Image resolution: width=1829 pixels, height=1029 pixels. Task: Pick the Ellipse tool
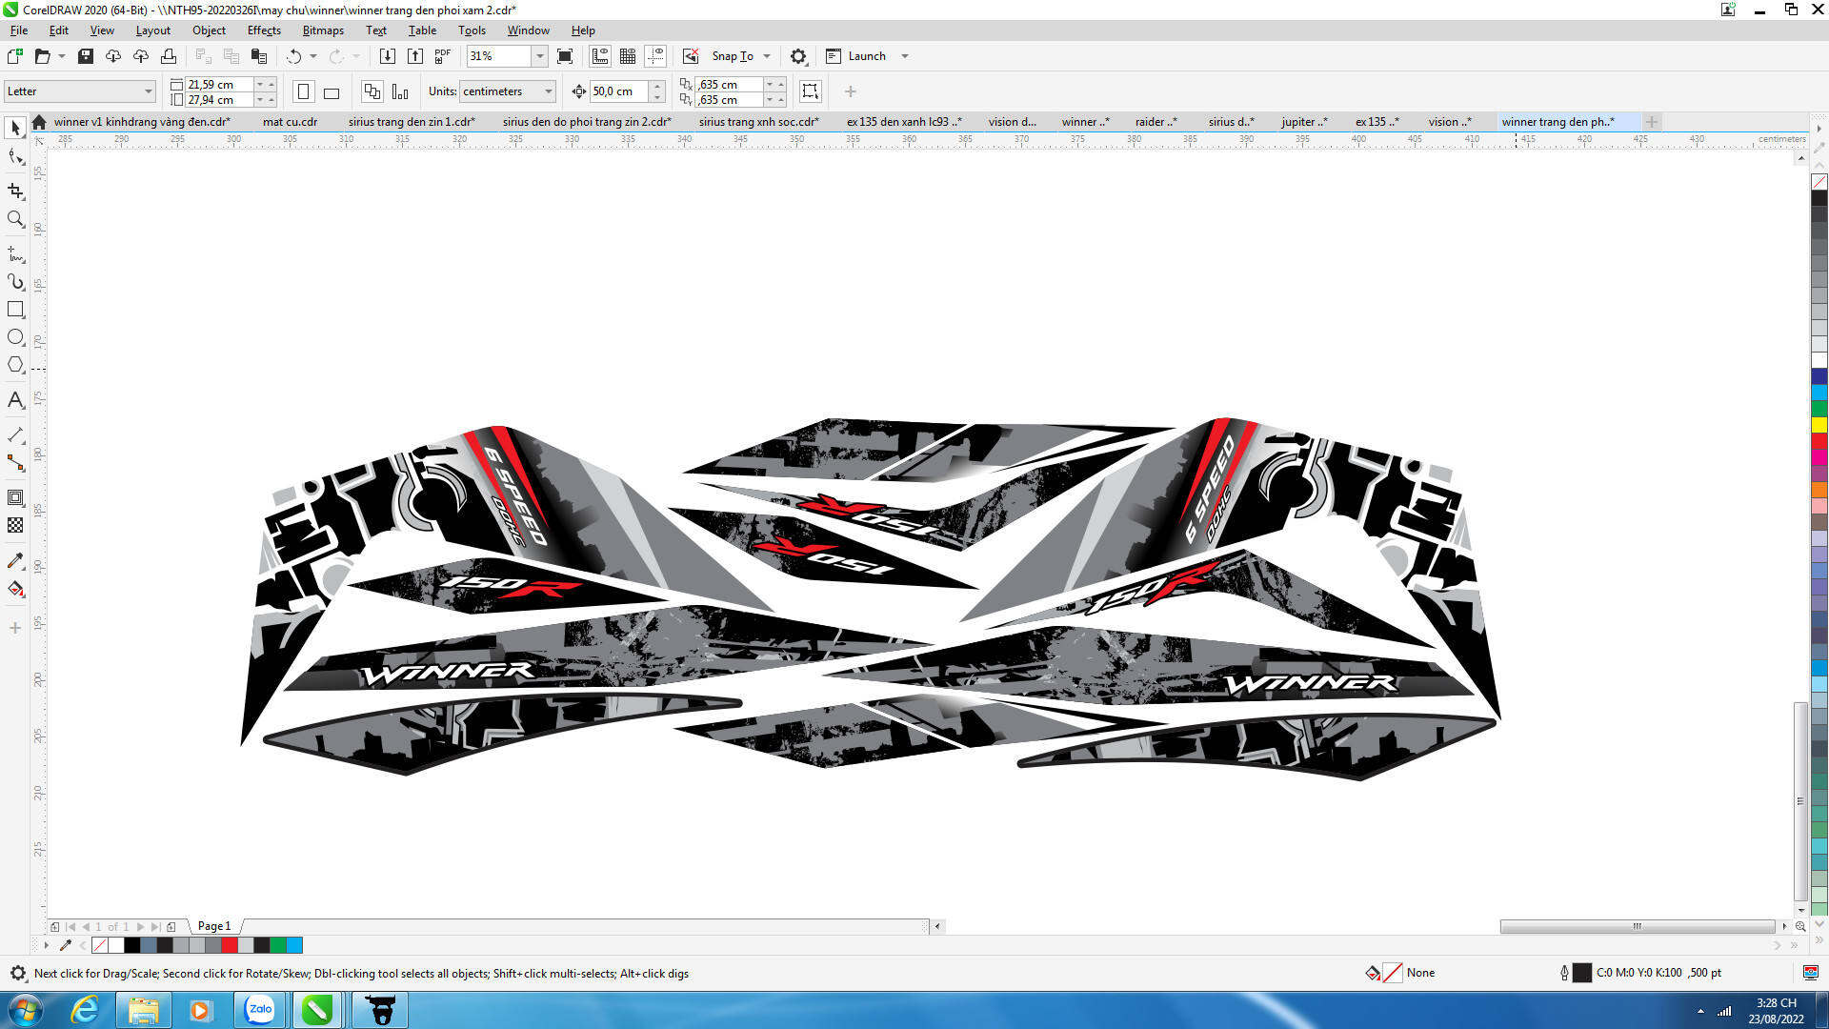tap(15, 337)
